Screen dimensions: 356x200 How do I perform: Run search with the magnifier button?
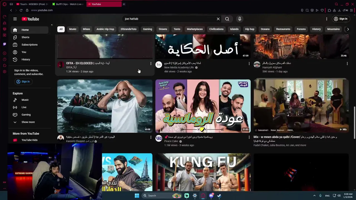[x=227, y=19]
